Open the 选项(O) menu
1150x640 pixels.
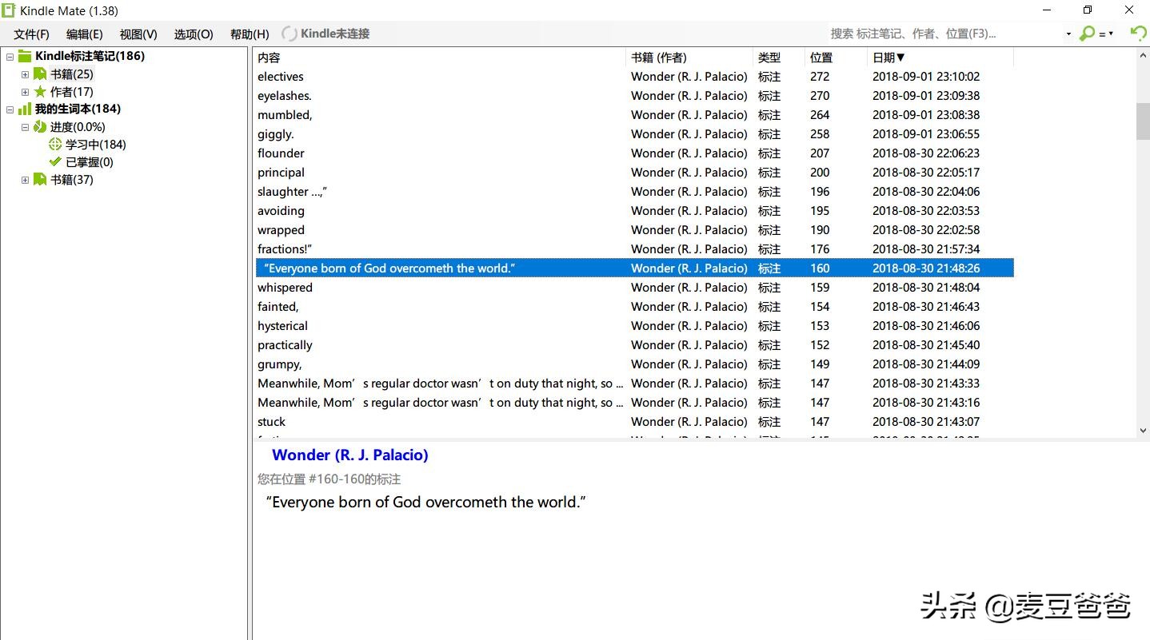[194, 34]
